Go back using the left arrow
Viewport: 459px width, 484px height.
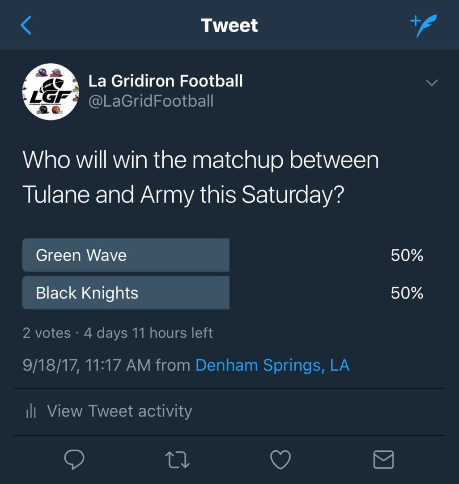click(x=26, y=25)
